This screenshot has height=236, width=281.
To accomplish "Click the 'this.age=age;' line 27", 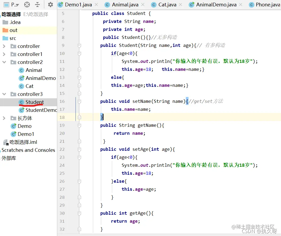I will pos(139,189).
